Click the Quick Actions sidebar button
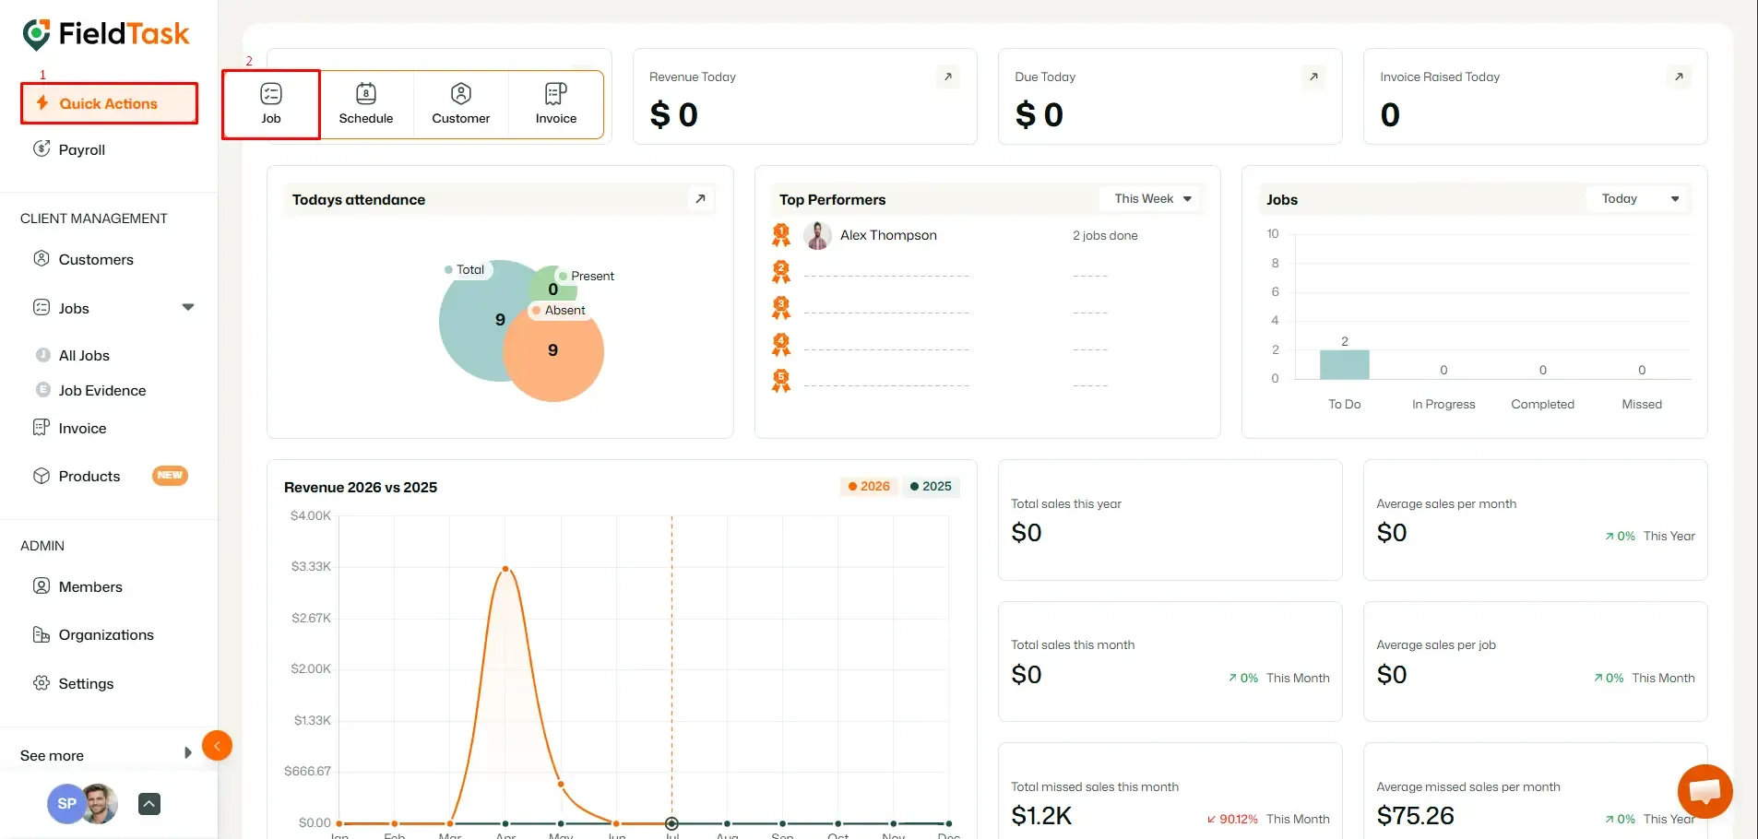 (109, 103)
